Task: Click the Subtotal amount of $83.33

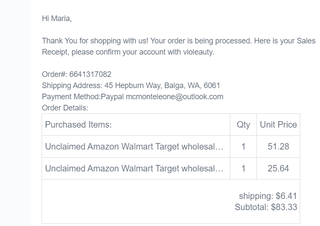Action: point(284,208)
